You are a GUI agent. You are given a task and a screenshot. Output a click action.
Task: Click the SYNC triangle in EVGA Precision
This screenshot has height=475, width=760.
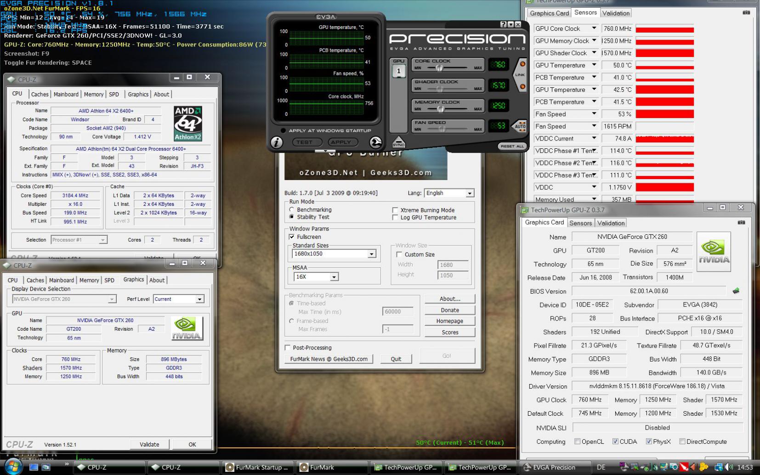(x=398, y=142)
